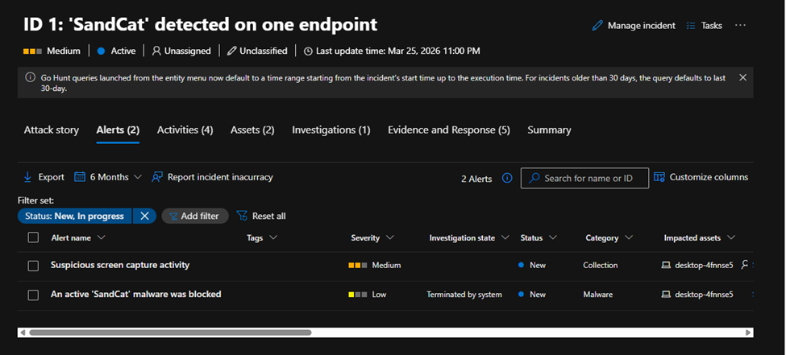The image size is (786, 355).
Task: Remove the Status filter pill
Action: coord(144,216)
